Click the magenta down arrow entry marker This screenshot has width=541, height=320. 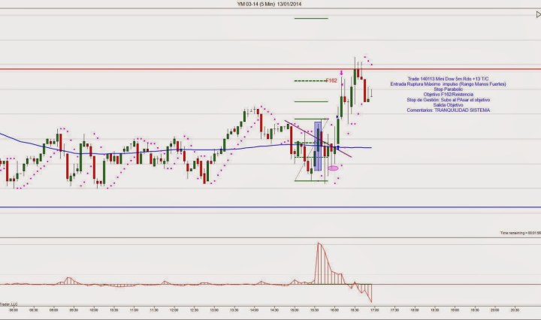(343, 73)
